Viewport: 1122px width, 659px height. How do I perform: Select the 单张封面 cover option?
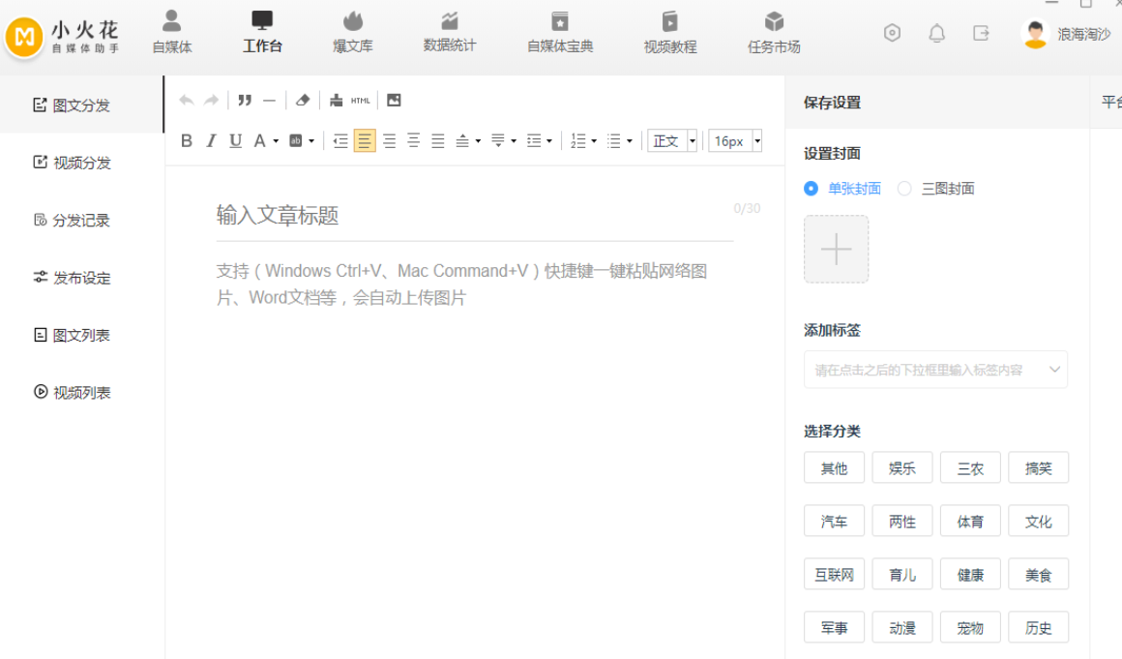click(812, 189)
